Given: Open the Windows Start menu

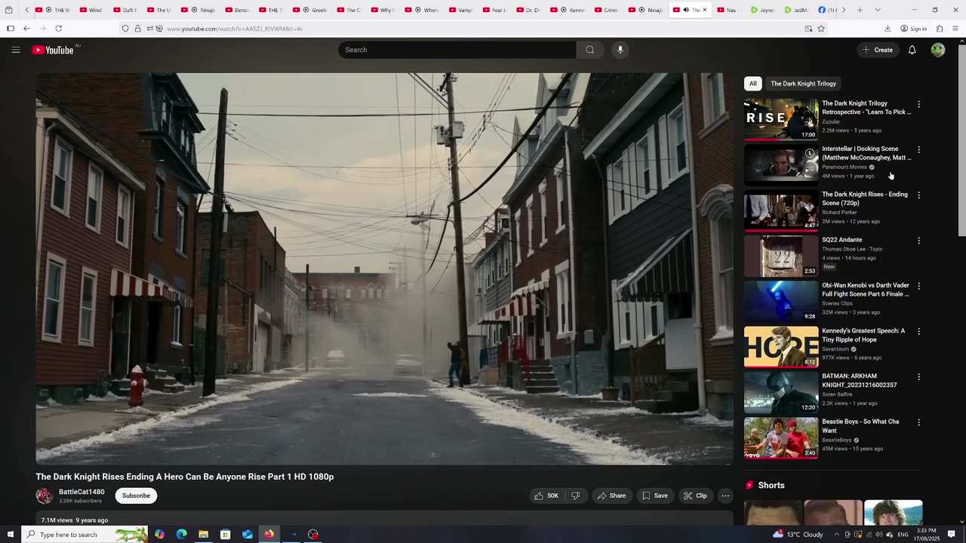Looking at the screenshot, I should [10, 534].
